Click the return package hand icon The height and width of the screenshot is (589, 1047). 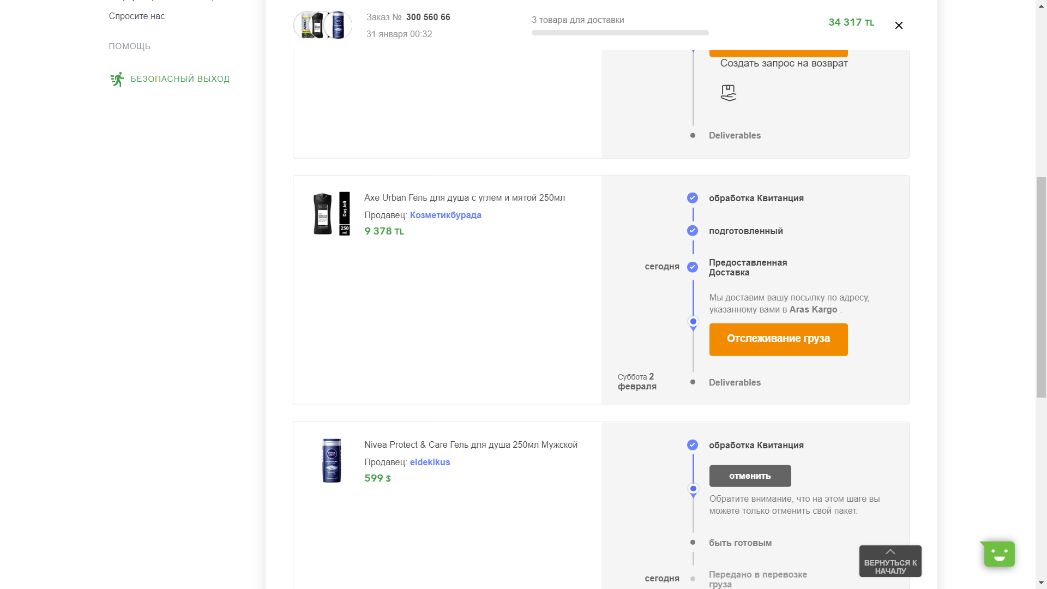click(729, 93)
